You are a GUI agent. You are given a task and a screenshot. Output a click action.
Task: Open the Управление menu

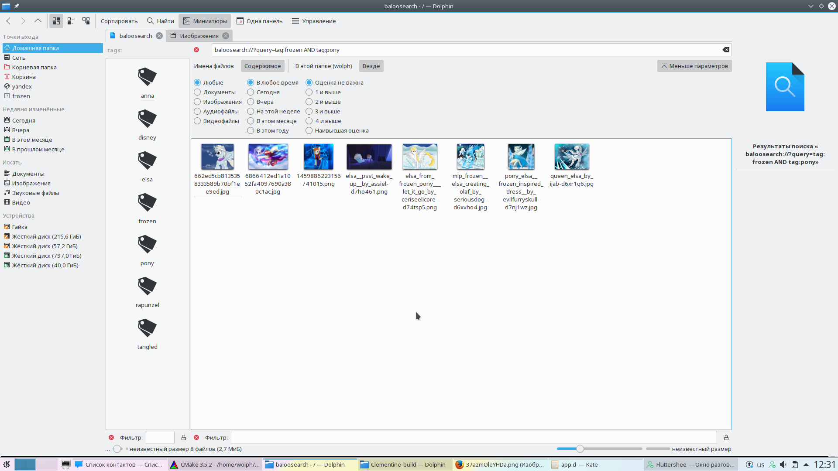click(314, 21)
